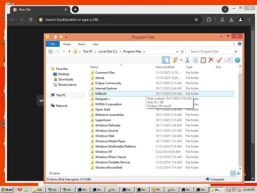Click the red X Delete icon
Screen dimensions: 257x193
(x=211, y=60)
